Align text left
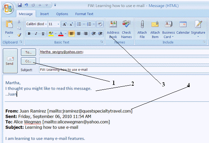 [71, 34]
